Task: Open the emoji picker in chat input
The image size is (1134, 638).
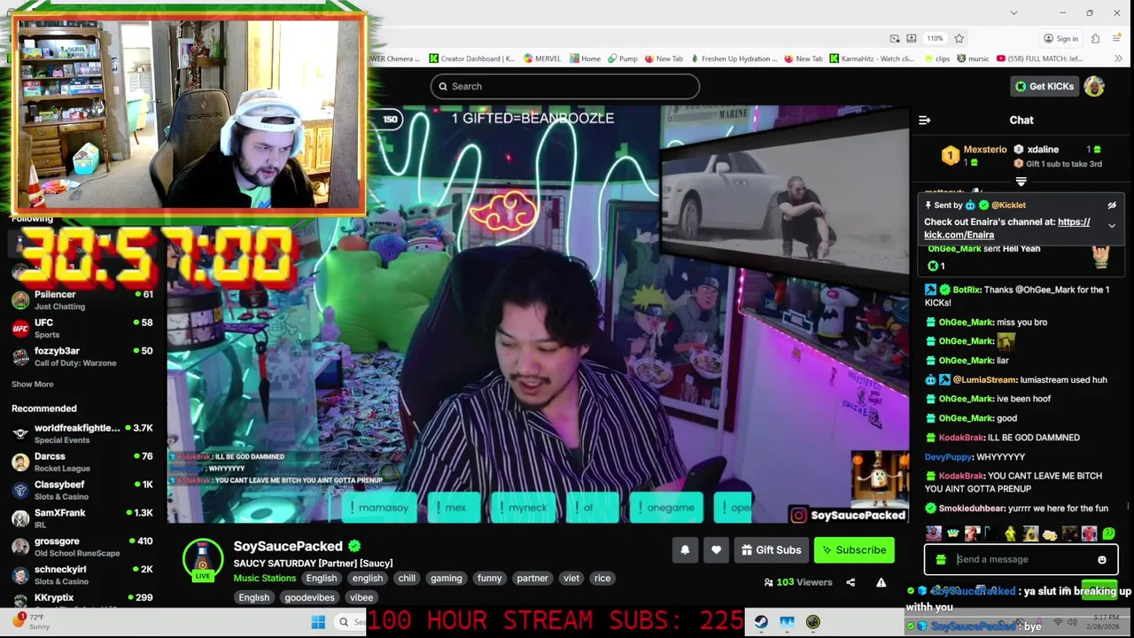Action: (1102, 560)
